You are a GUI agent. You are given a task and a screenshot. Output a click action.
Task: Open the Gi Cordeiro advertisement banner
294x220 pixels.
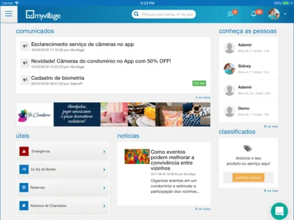113,114
